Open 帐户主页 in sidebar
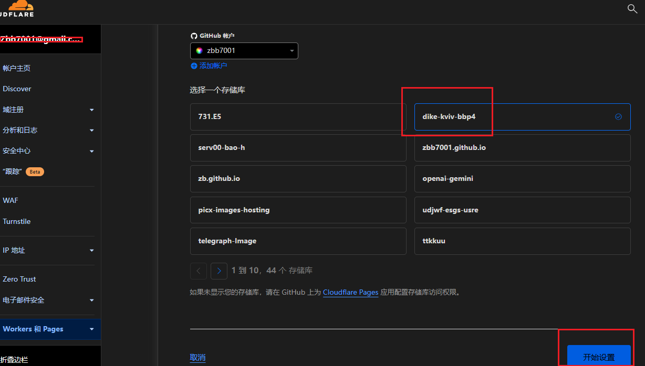Image resolution: width=645 pixels, height=366 pixels. pos(17,68)
